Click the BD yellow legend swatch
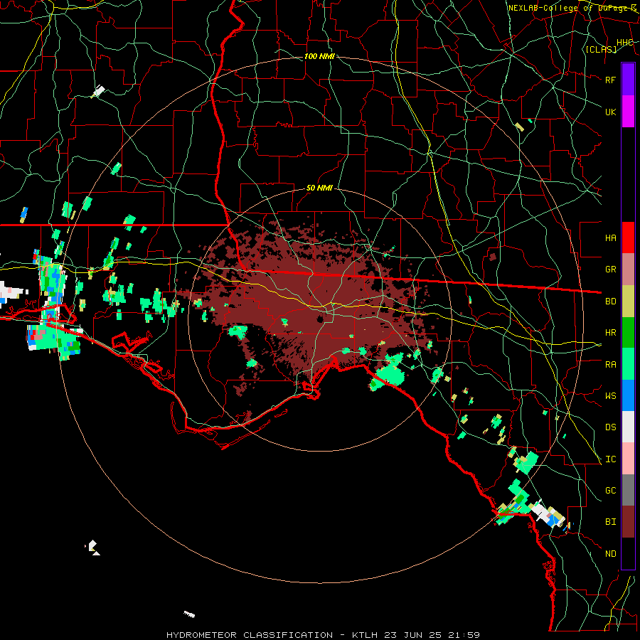 [x=628, y=302]
